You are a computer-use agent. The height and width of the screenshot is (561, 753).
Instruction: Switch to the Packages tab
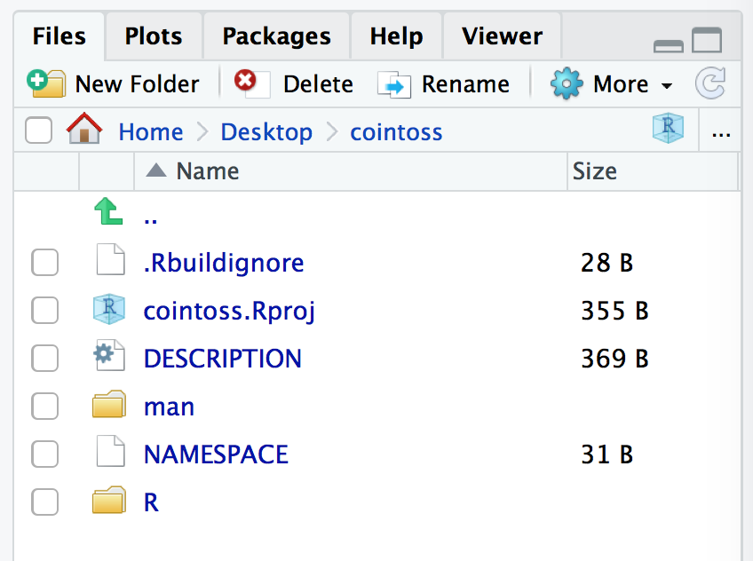[276, 36]
